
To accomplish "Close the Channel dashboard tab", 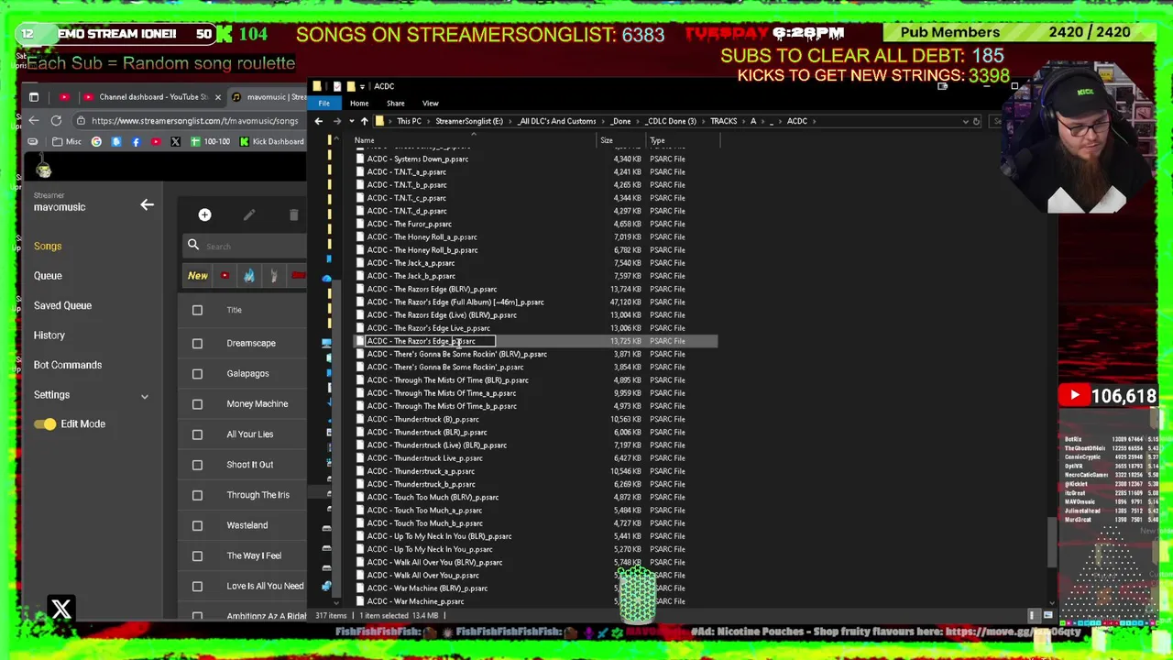I will [x=218, y=97].
